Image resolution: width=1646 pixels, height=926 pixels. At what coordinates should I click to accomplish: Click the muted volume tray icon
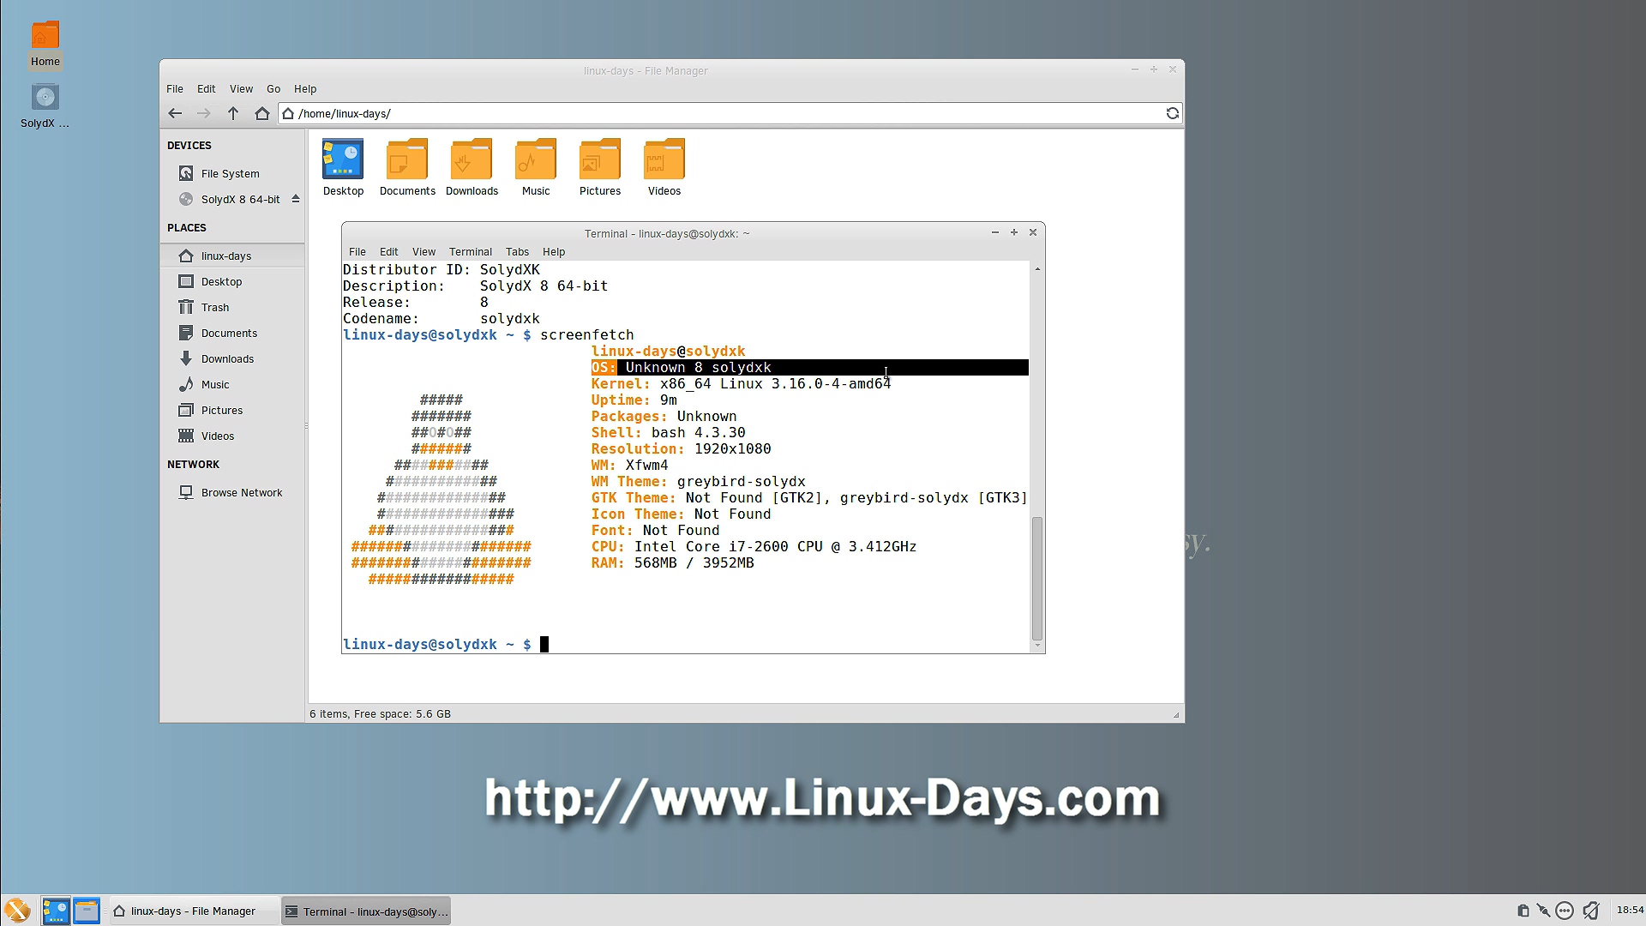pos(1591,911)
